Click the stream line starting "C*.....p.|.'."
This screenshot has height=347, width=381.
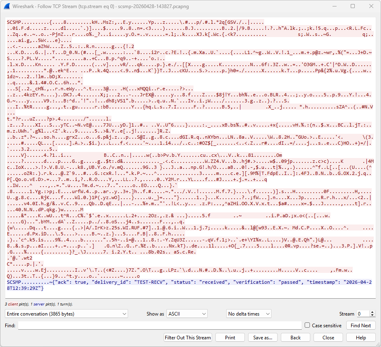pyautogui.click(x=25, y=264)
